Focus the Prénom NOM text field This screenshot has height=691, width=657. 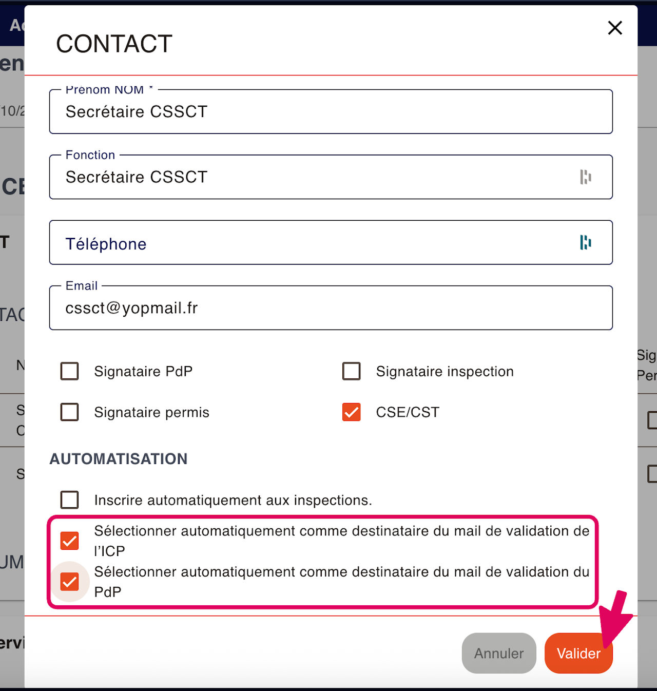(x=328, y=112)
